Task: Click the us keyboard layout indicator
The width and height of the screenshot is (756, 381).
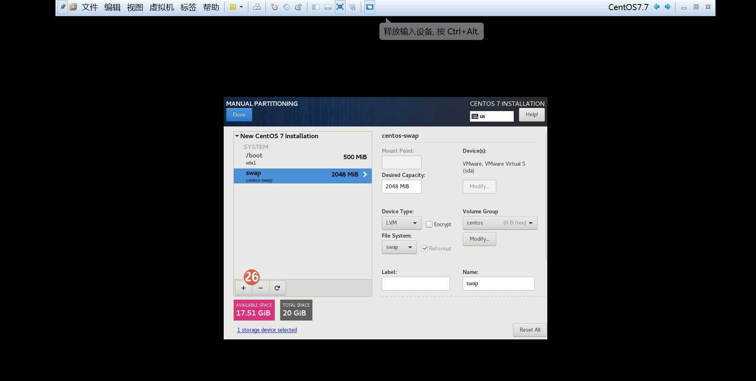Action: click(492, 116)
